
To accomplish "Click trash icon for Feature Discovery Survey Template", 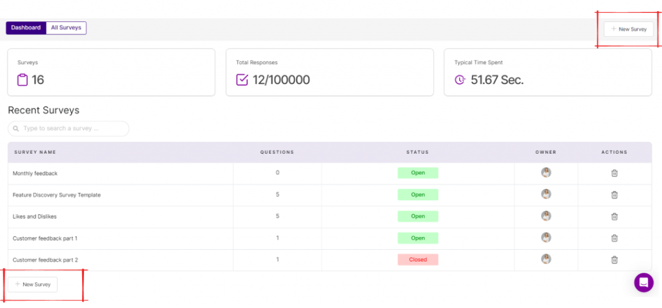I will [614, 195].
